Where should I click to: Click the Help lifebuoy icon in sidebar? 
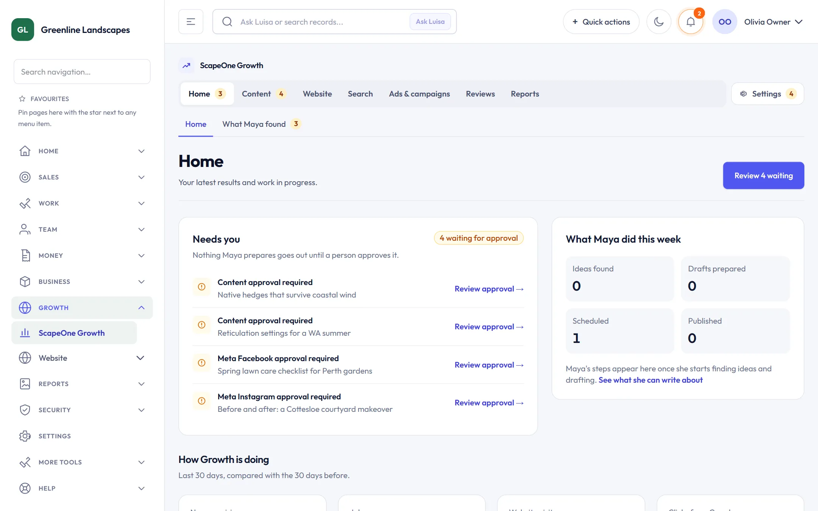pos(25,488)
